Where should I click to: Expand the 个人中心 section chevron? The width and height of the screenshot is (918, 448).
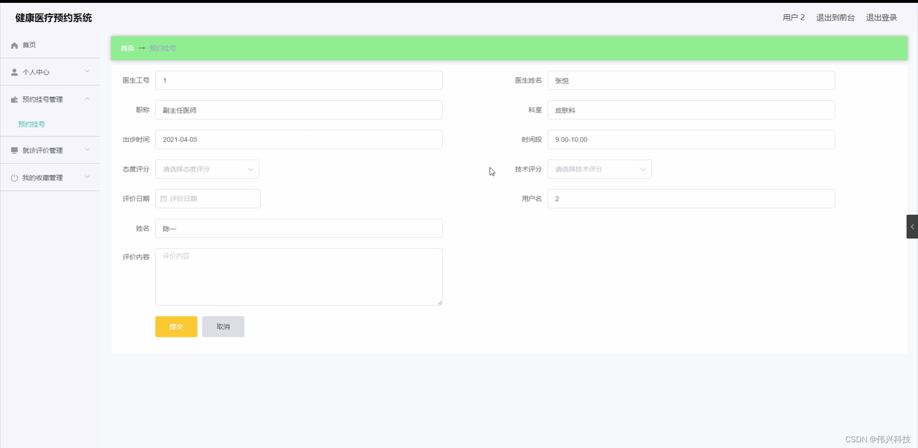[87, 72]
